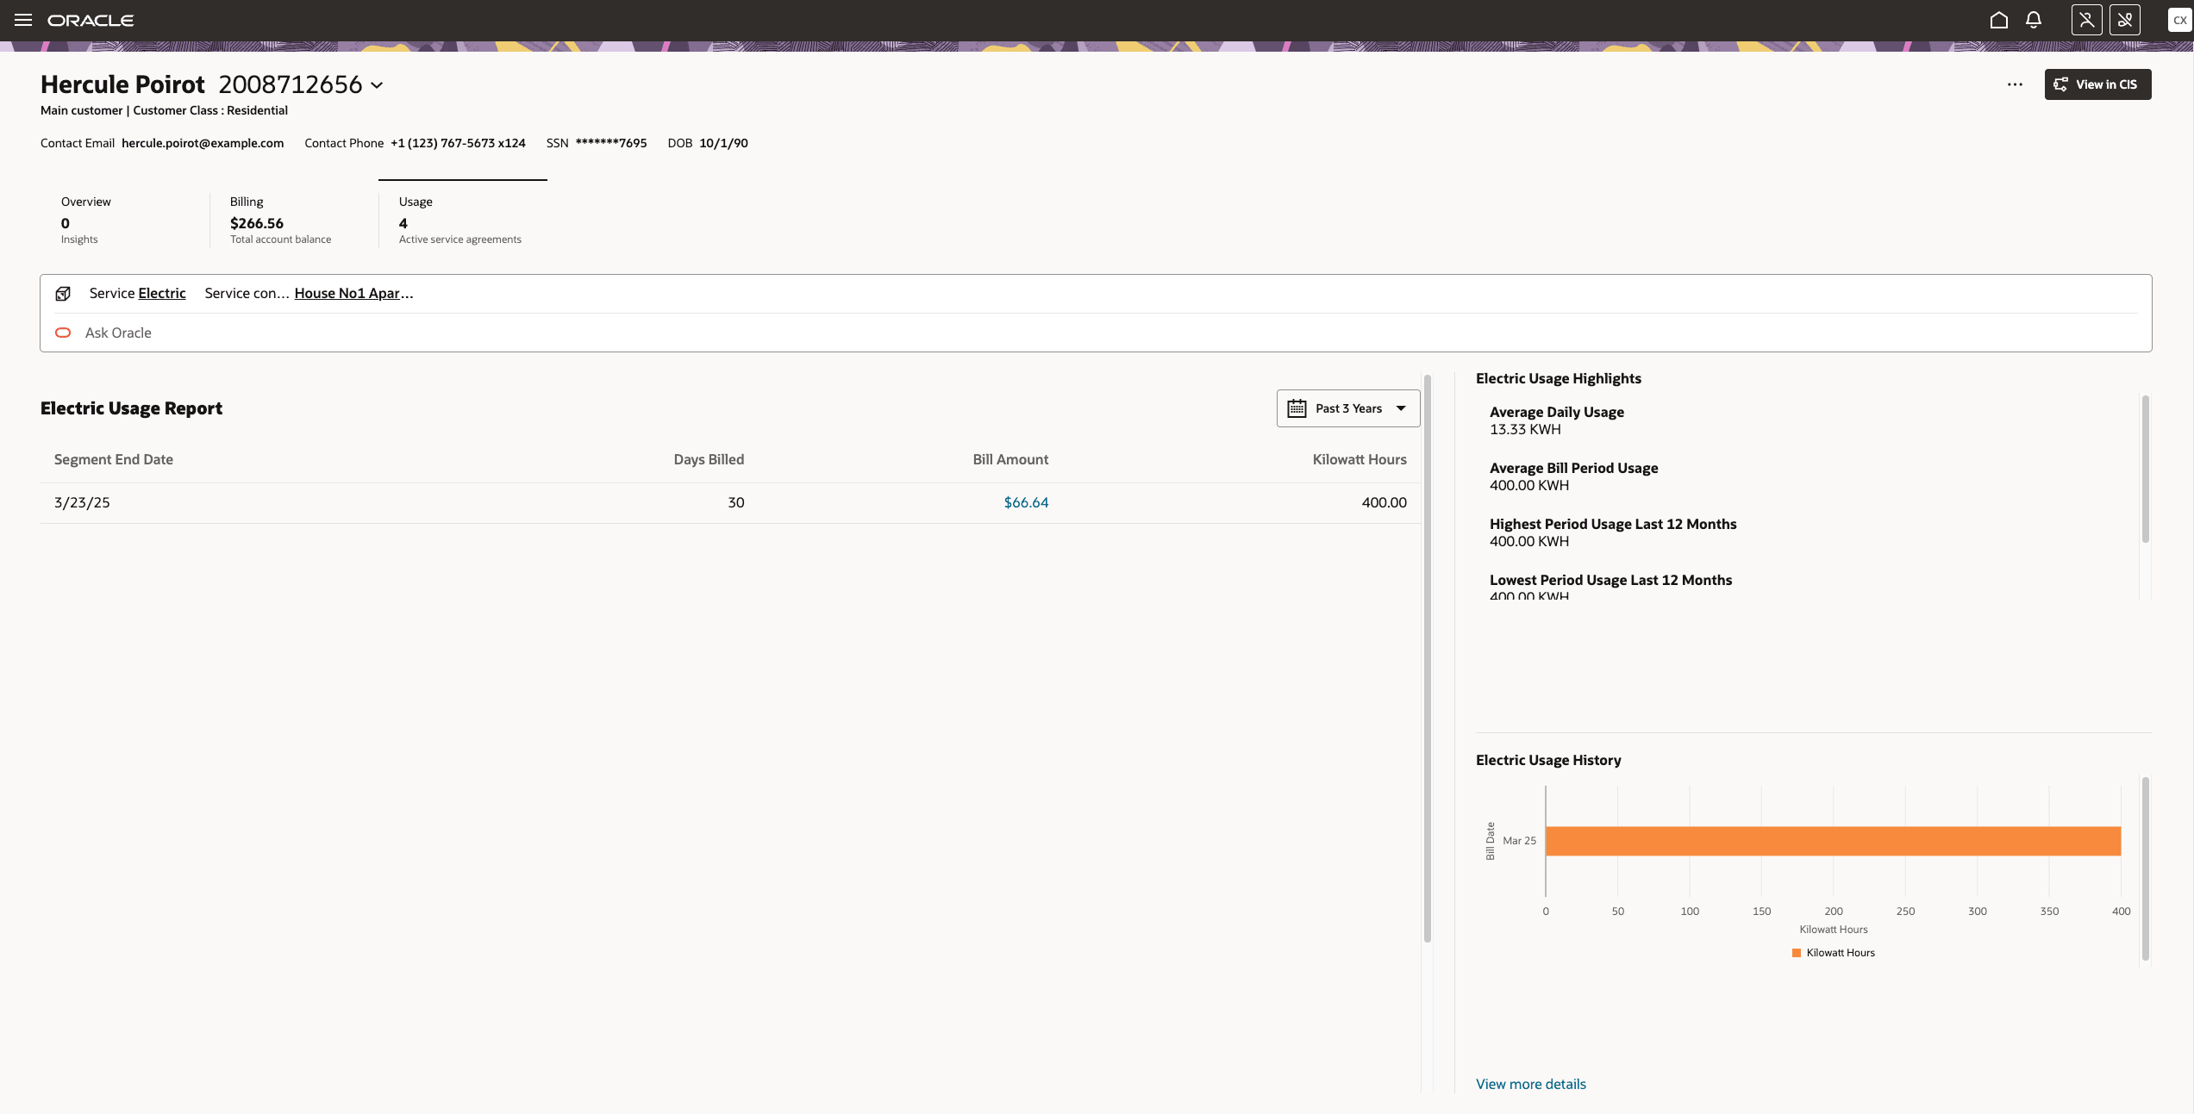This screenshot has height=1114, width=2194.
Task: Click the Oracle logo
Action: pyautogui.click(x=91, y=20)
